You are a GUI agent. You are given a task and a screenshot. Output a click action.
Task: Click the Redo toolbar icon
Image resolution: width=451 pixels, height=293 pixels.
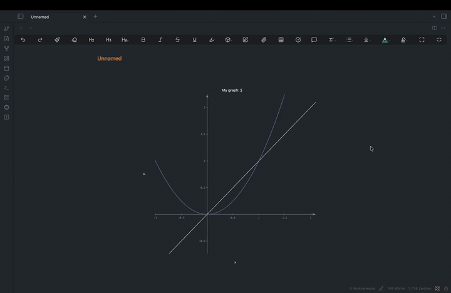40,40
